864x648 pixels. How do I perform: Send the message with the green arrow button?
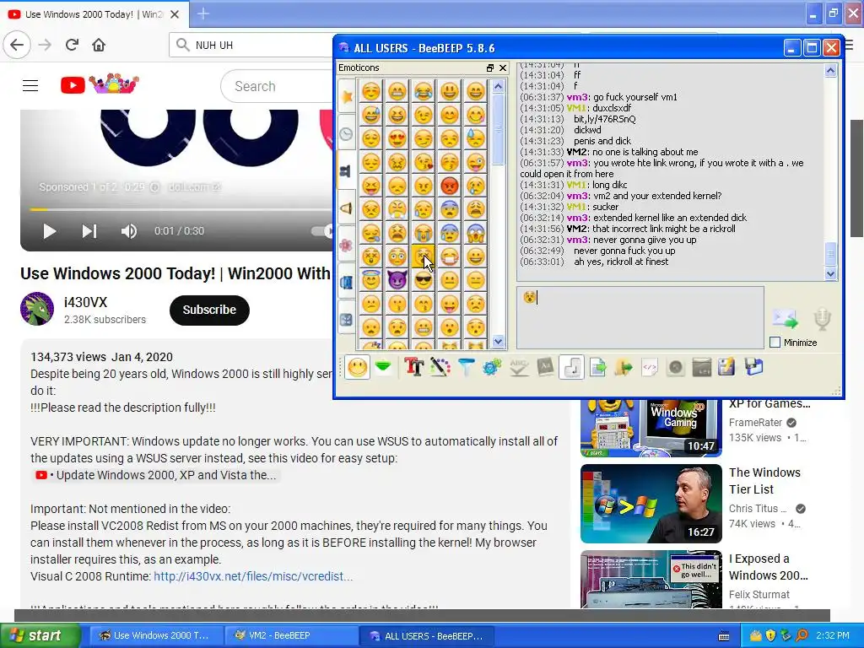point(786,319)
